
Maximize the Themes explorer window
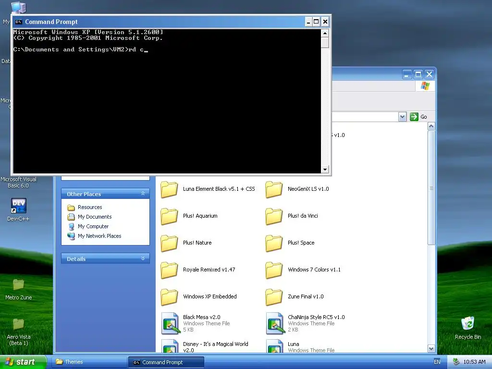418,74
